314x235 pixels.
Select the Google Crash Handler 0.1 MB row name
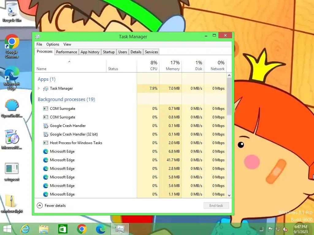(68, 126)
